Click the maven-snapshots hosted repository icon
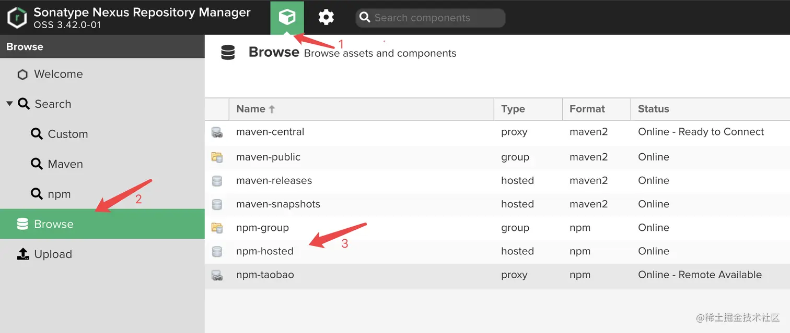This screenshot has height=333, width=790. 217,204
